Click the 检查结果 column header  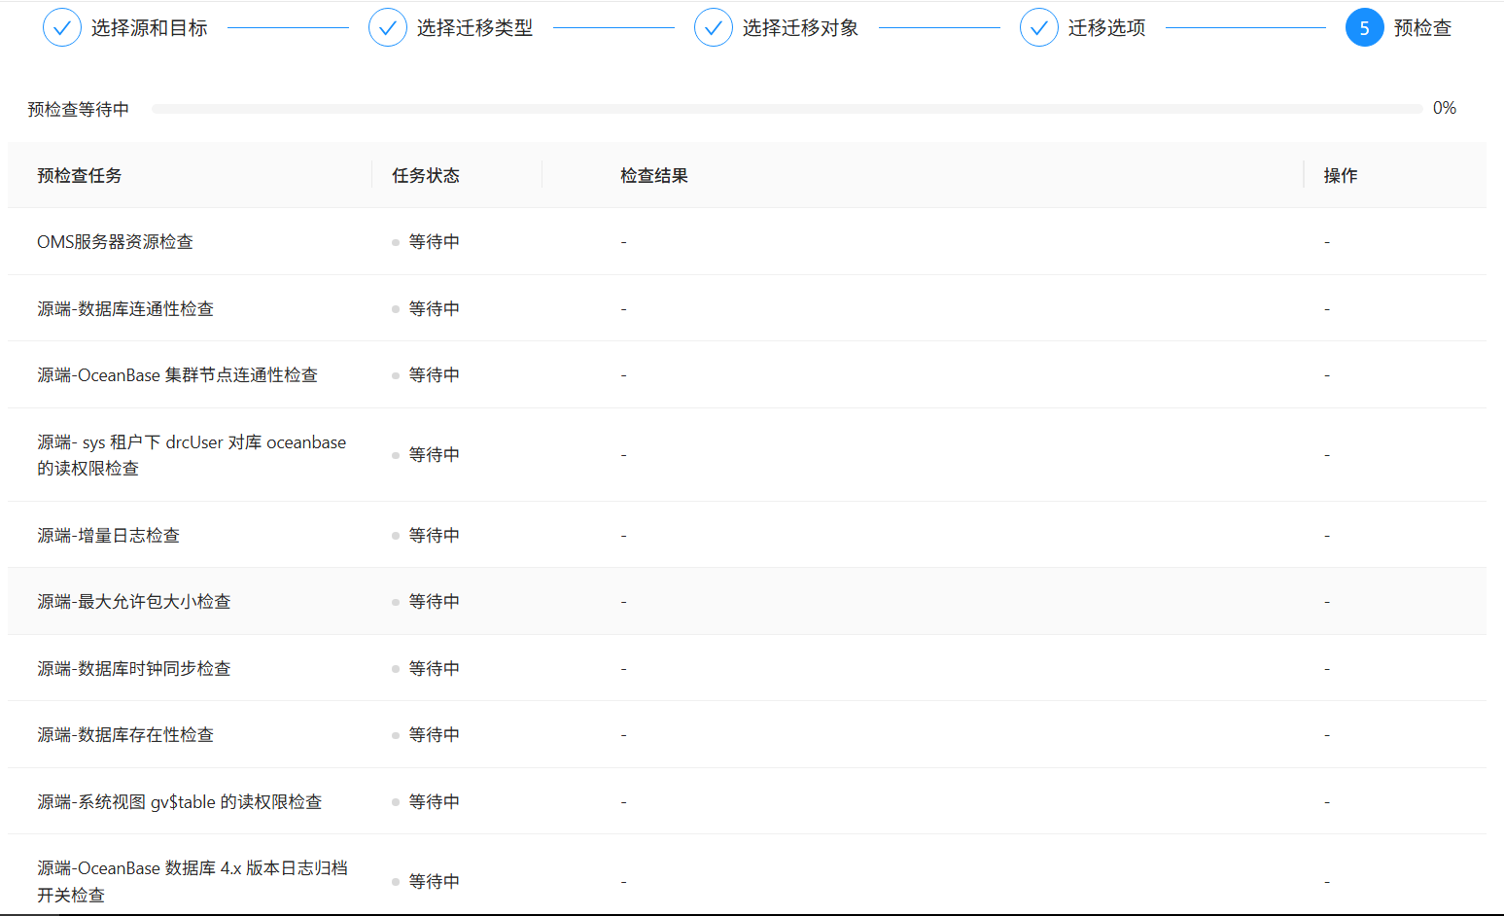654,176
